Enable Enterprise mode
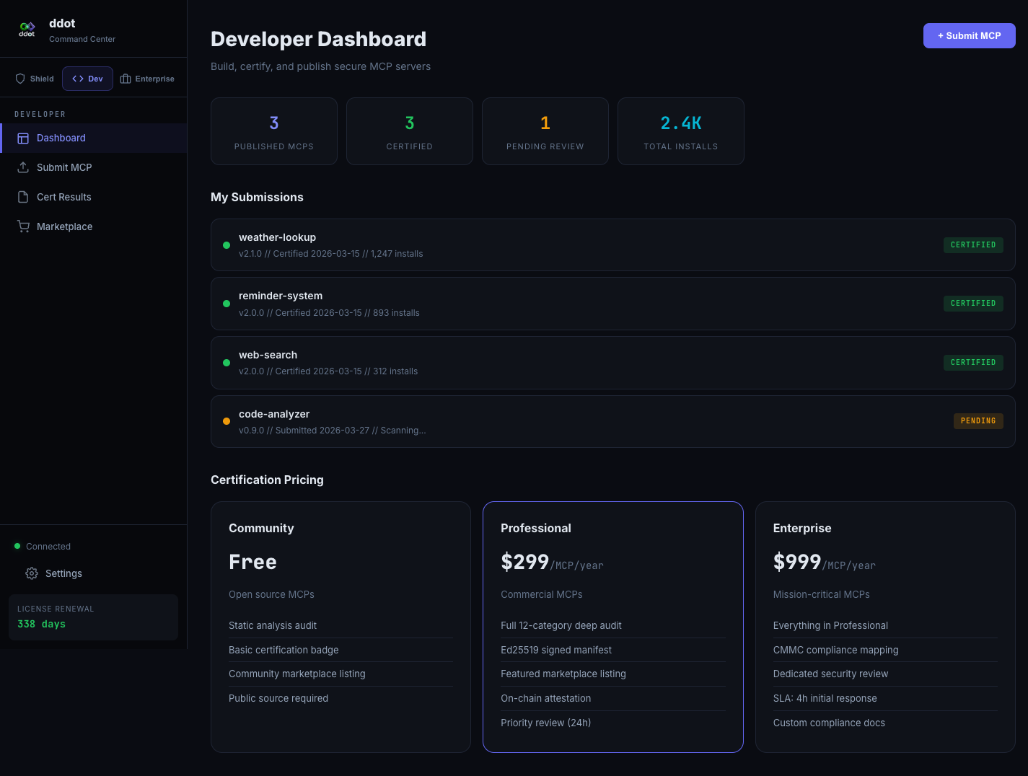1028x776 pixels. (147, 78)
